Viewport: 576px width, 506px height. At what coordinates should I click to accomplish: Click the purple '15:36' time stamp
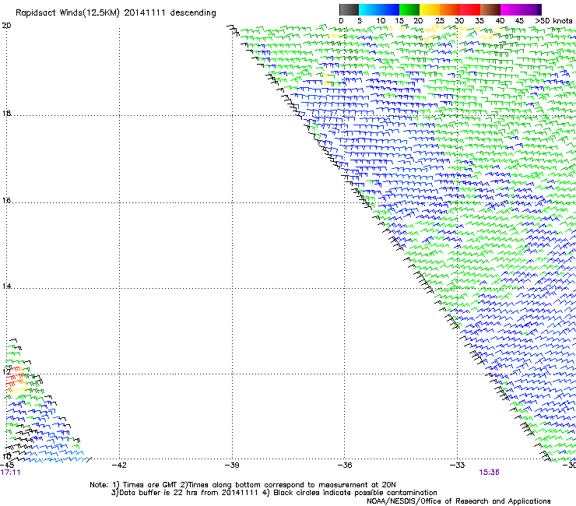pos(489,473)
